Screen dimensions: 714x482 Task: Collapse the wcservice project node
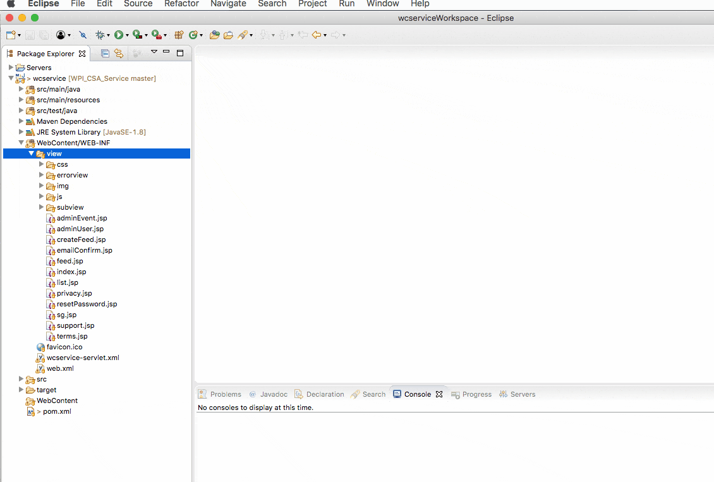pyautogui.click(x=11, y=78)
